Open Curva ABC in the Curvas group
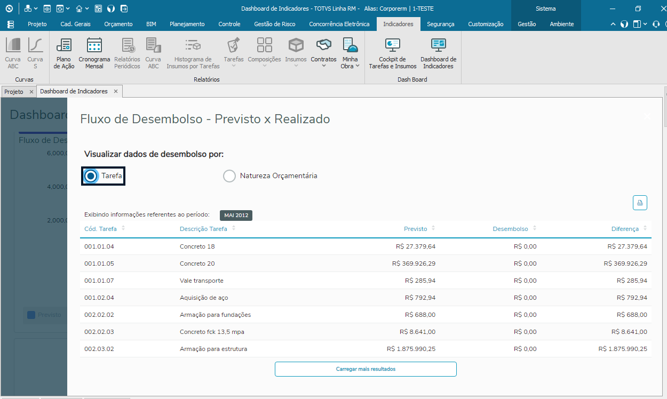This screenshot has width=667, height=399. [13, 53]
